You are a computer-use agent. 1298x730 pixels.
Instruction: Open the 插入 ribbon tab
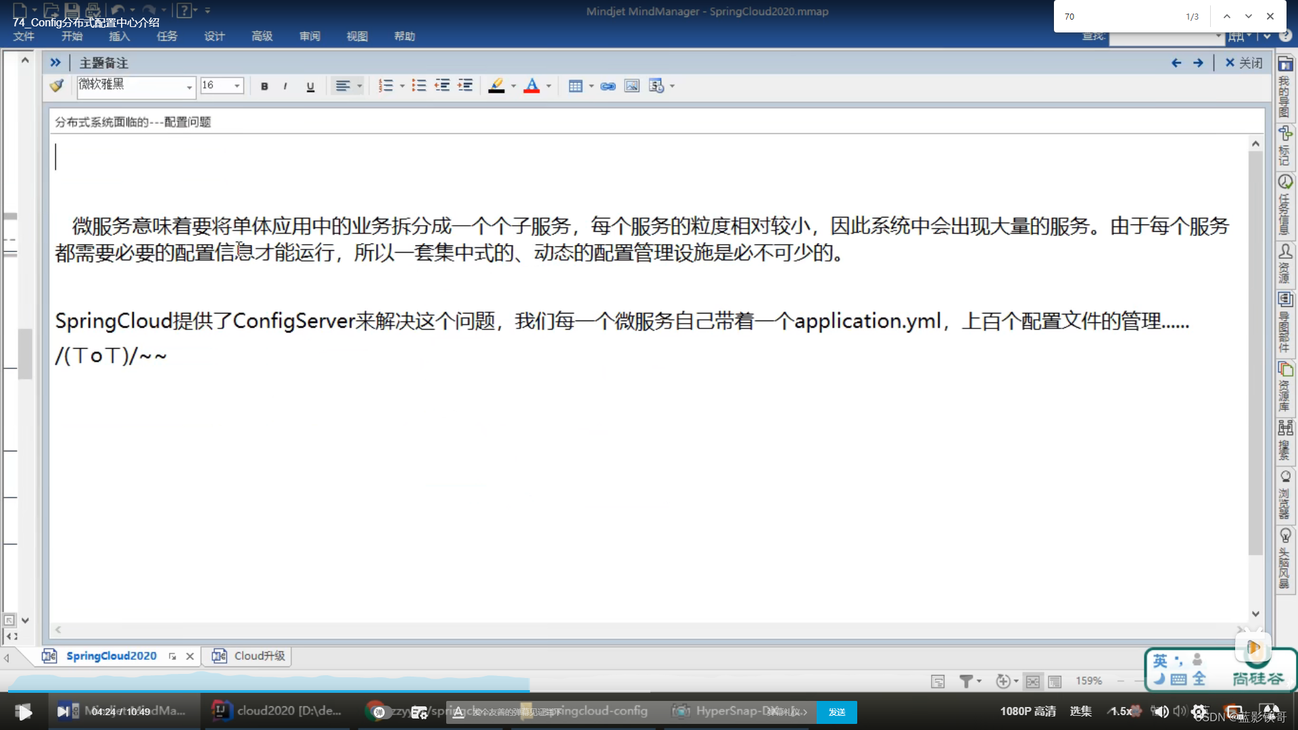(x=119, y=36)
